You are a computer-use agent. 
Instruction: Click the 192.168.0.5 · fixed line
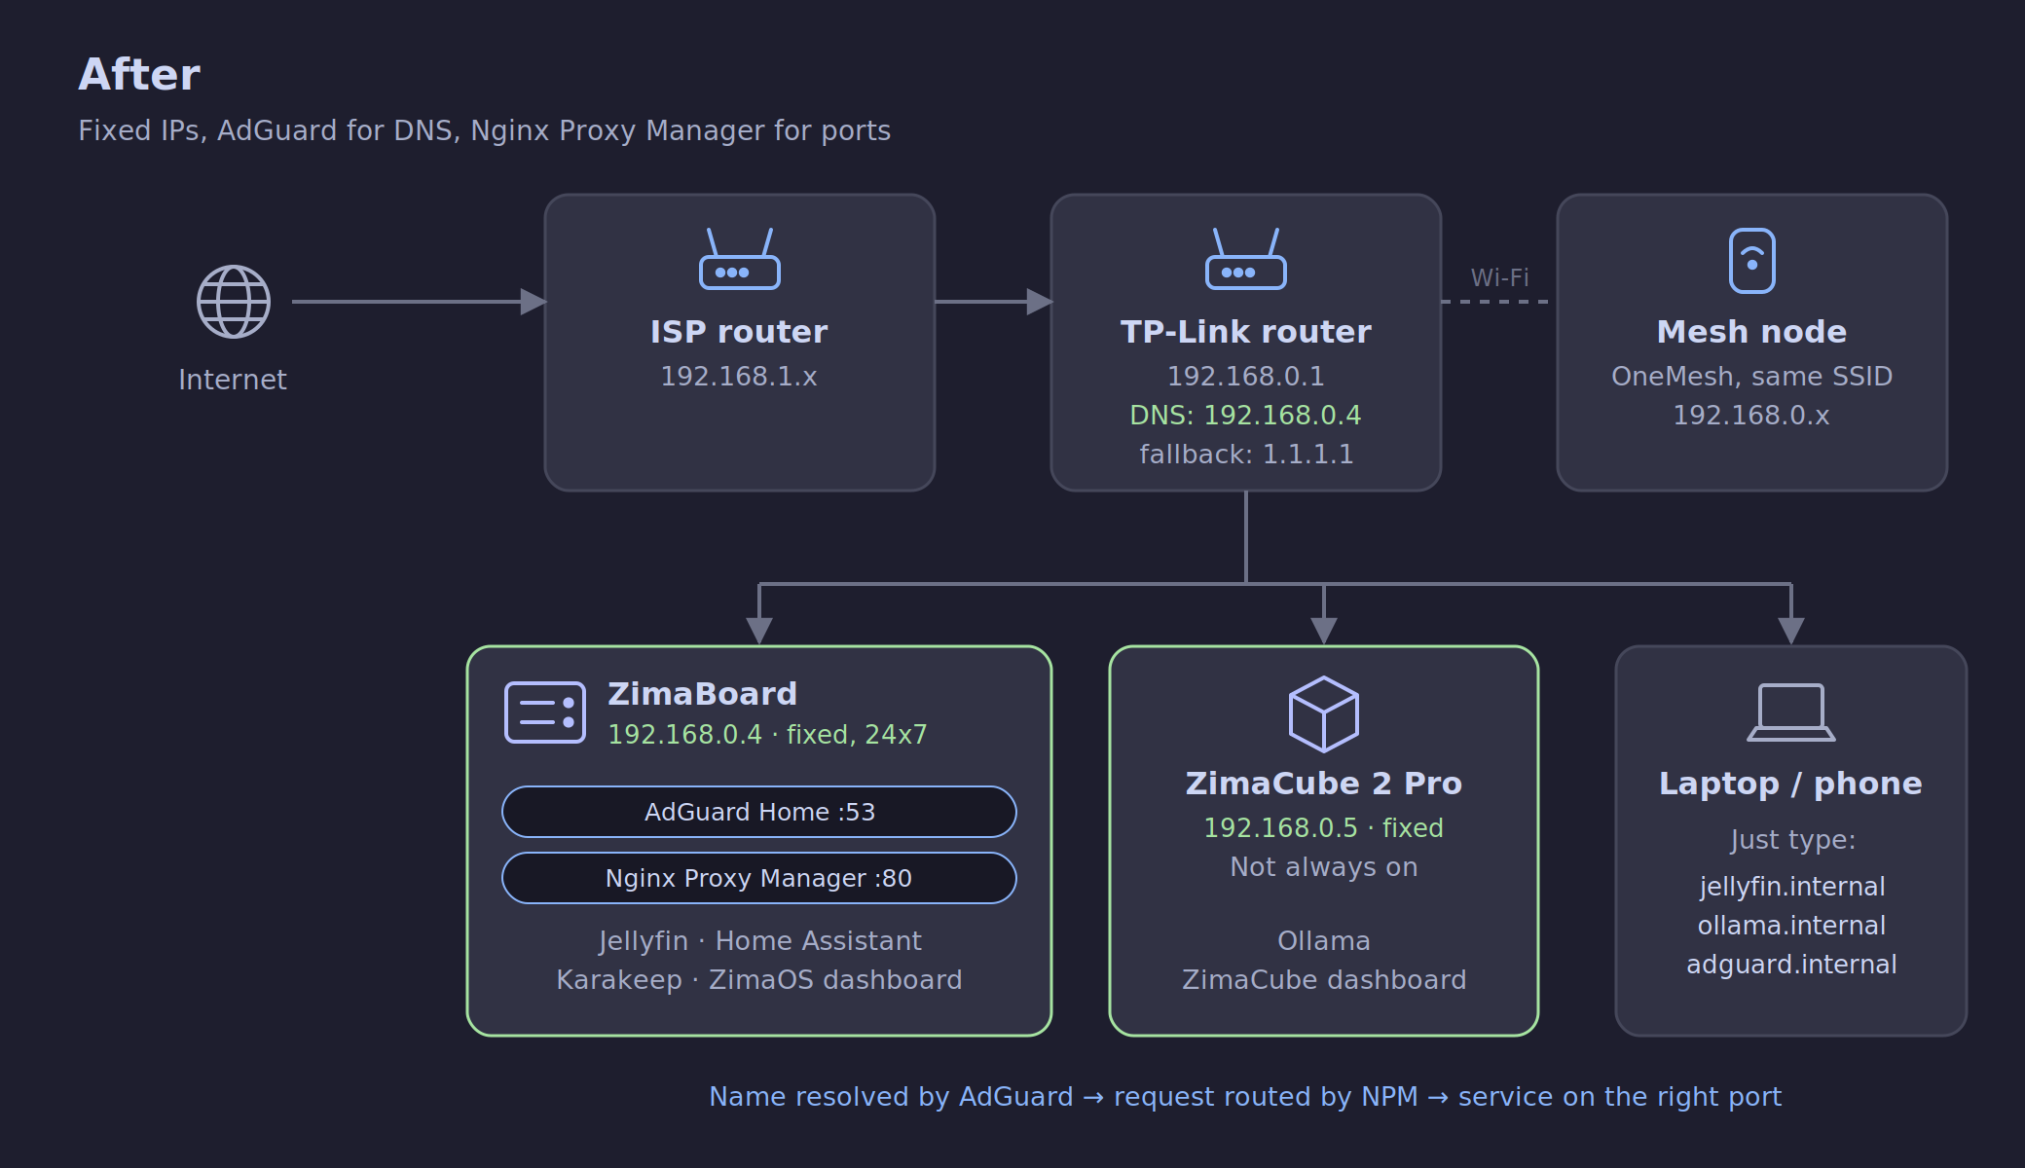click(x=1324, y=828)
